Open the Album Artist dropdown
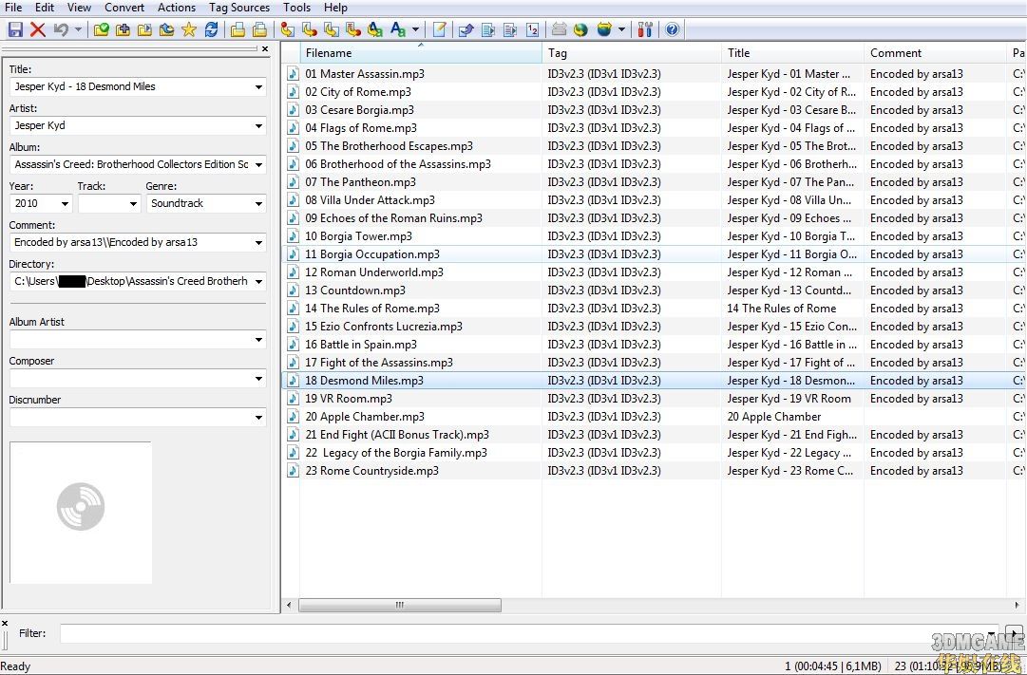1027x675 pixels. click(x=258, y=340)
